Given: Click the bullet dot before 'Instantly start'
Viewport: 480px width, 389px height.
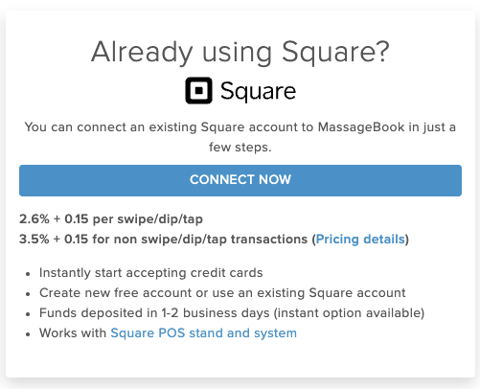Looking at the screenshot, I should click(28, 274).
